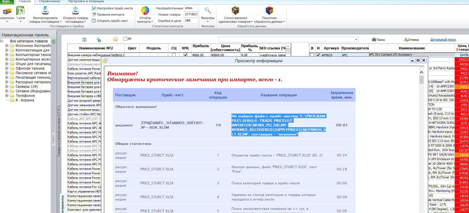Click Сопоставление одинаковых товаров cube icon
The height and width of the screenshot is (213, 469).
point(235,11)
